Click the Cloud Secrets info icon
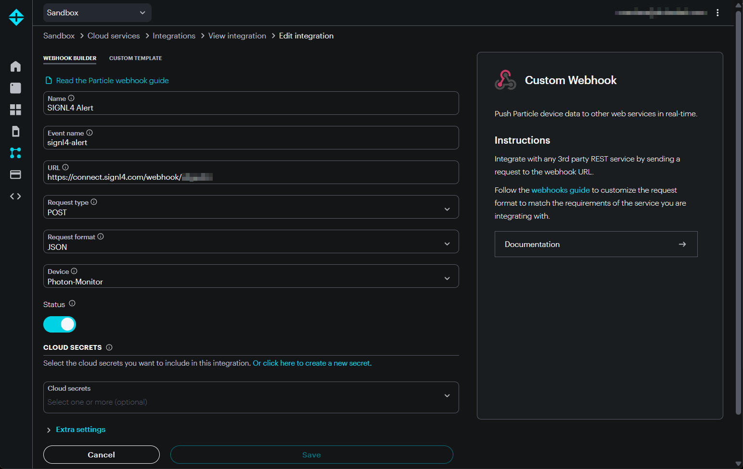743x469 pixels. [x=109, y=347]
